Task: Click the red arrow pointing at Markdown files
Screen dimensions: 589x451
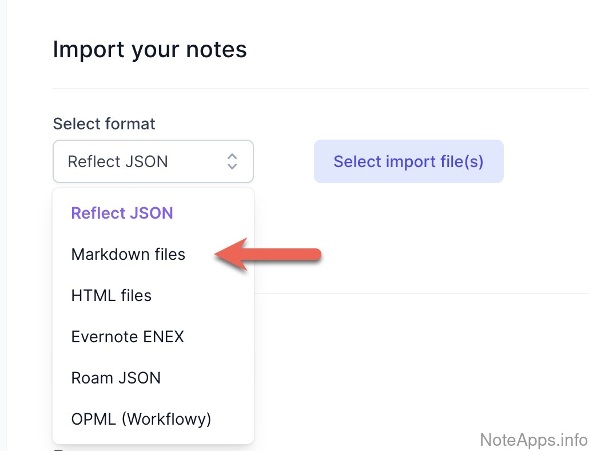Action: click(269, 255)
